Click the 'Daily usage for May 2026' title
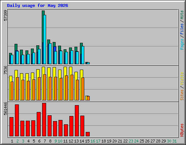Viewport: 186px width, 145px height. pyautogui.click(x=37, y=5)
